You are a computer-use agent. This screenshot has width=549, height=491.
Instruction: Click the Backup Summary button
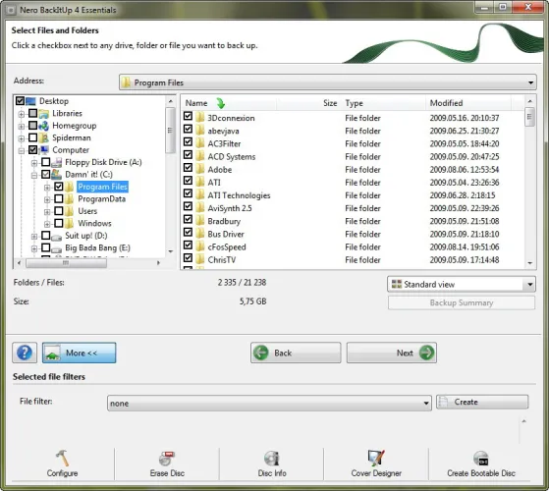pos(462,302)
